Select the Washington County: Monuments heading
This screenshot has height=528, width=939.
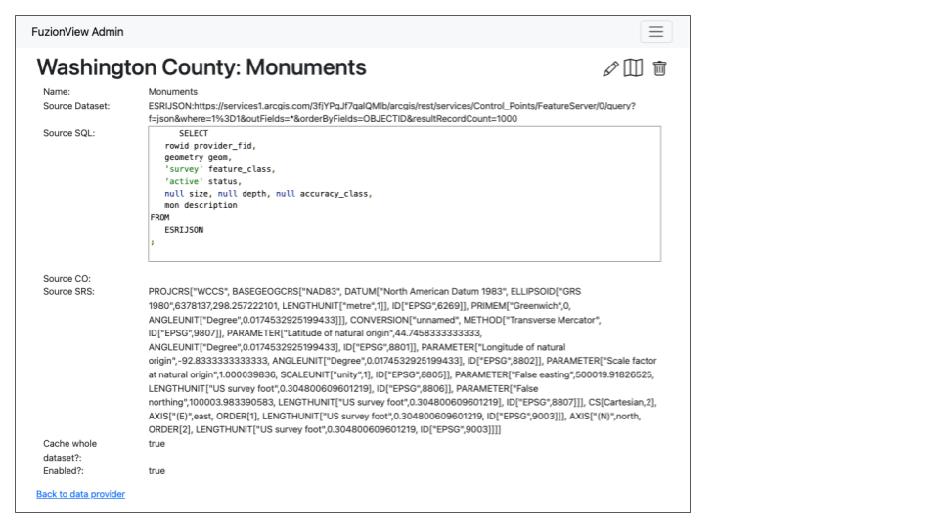(x=201, y=67)
